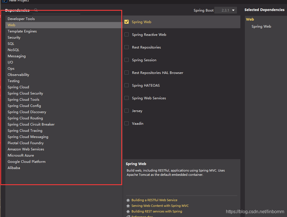The height and width of the screenshot is (217, 287).
Task: Select the Security category
Action: [64, 38]
